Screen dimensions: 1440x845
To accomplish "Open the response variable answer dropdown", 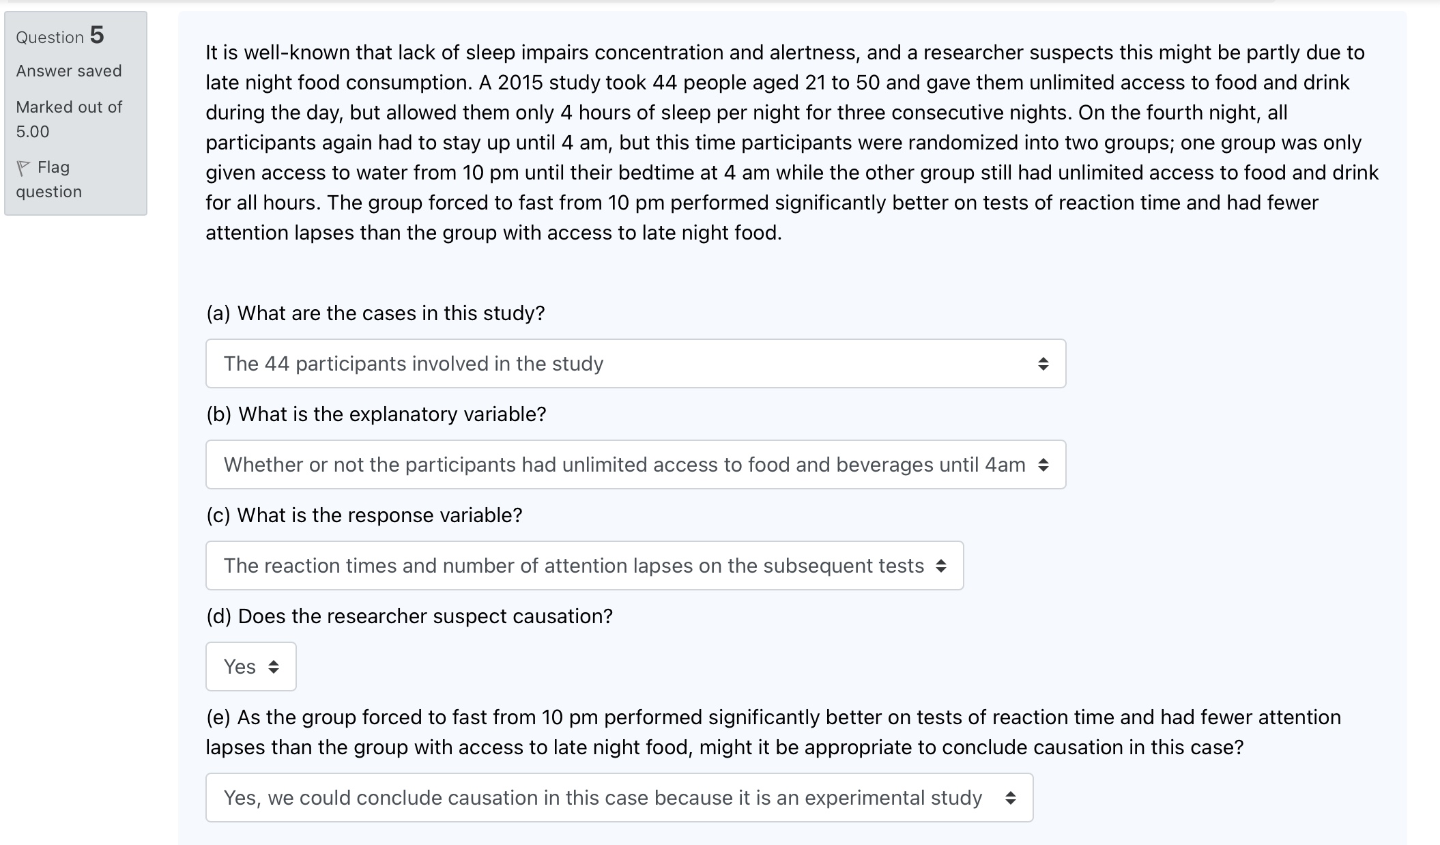I will click(584, 565).
